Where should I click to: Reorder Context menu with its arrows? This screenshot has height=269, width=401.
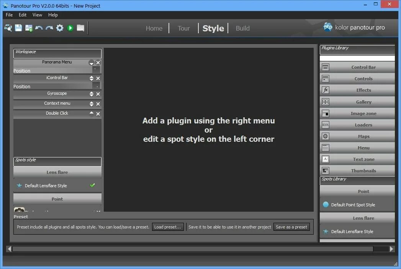[x=91, y=104]
